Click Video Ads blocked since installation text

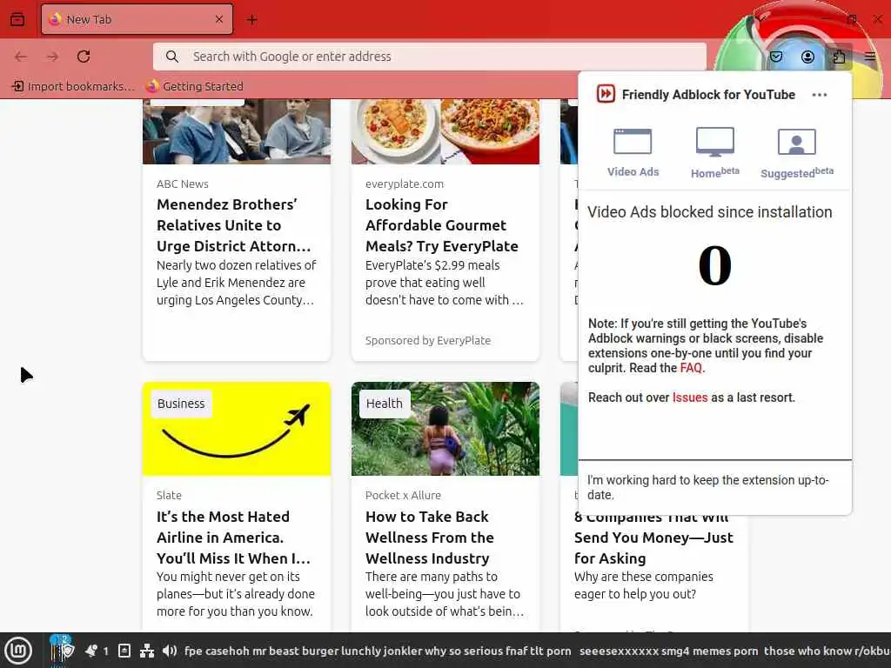[x=709, y=212]
